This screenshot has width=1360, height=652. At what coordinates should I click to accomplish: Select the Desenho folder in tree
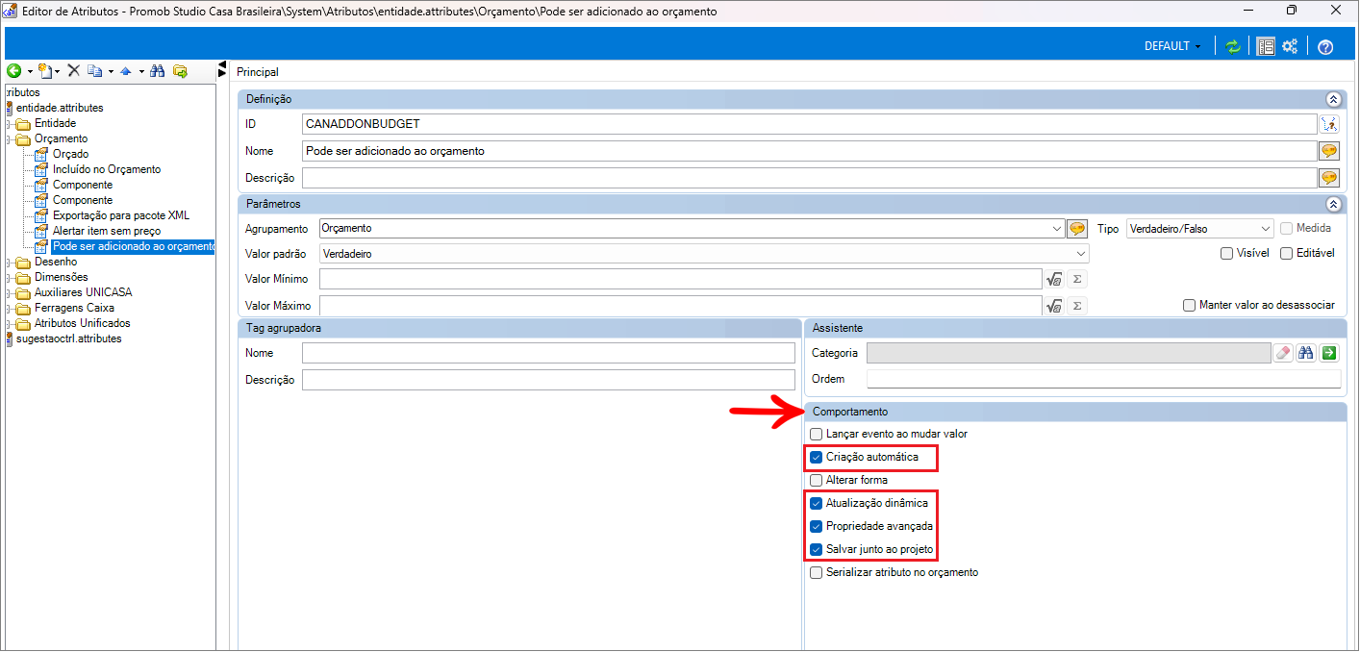tap(55, 262)
